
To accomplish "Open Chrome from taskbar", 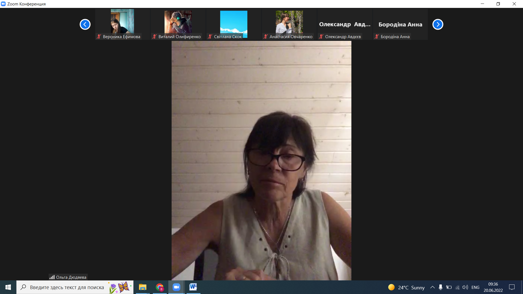I will click(160, 287).
